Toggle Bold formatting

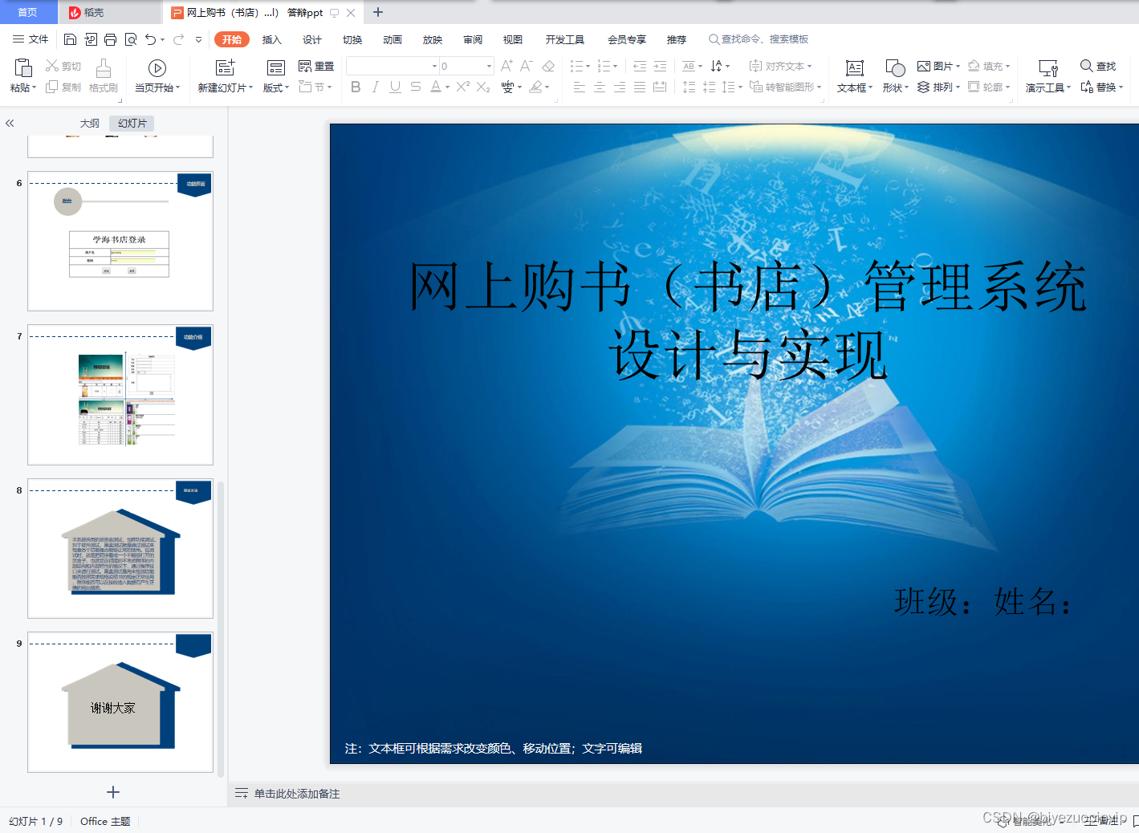(356, 87)
